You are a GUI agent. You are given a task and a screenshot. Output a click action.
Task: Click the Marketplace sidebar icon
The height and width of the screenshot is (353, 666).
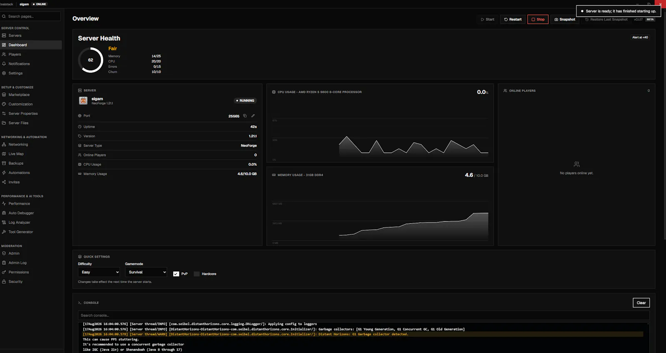(x=4, y=94)
